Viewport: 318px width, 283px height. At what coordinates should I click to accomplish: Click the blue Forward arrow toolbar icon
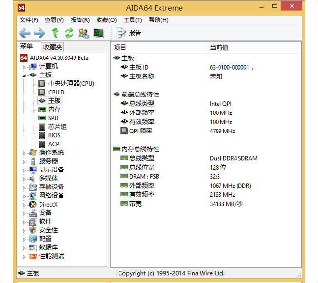click(40, 33)
